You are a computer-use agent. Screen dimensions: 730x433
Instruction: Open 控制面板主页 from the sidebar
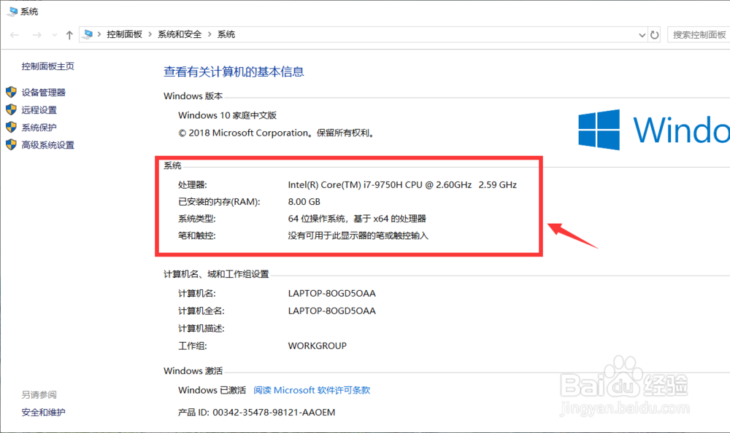pos(48,66)
